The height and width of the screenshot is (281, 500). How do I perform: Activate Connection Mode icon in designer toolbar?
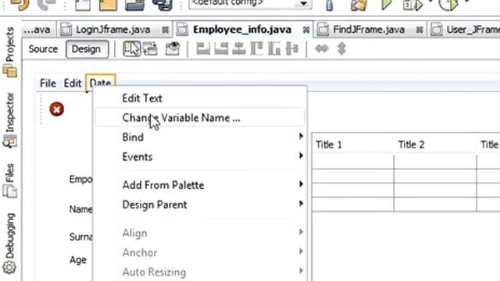pos(150,49)
